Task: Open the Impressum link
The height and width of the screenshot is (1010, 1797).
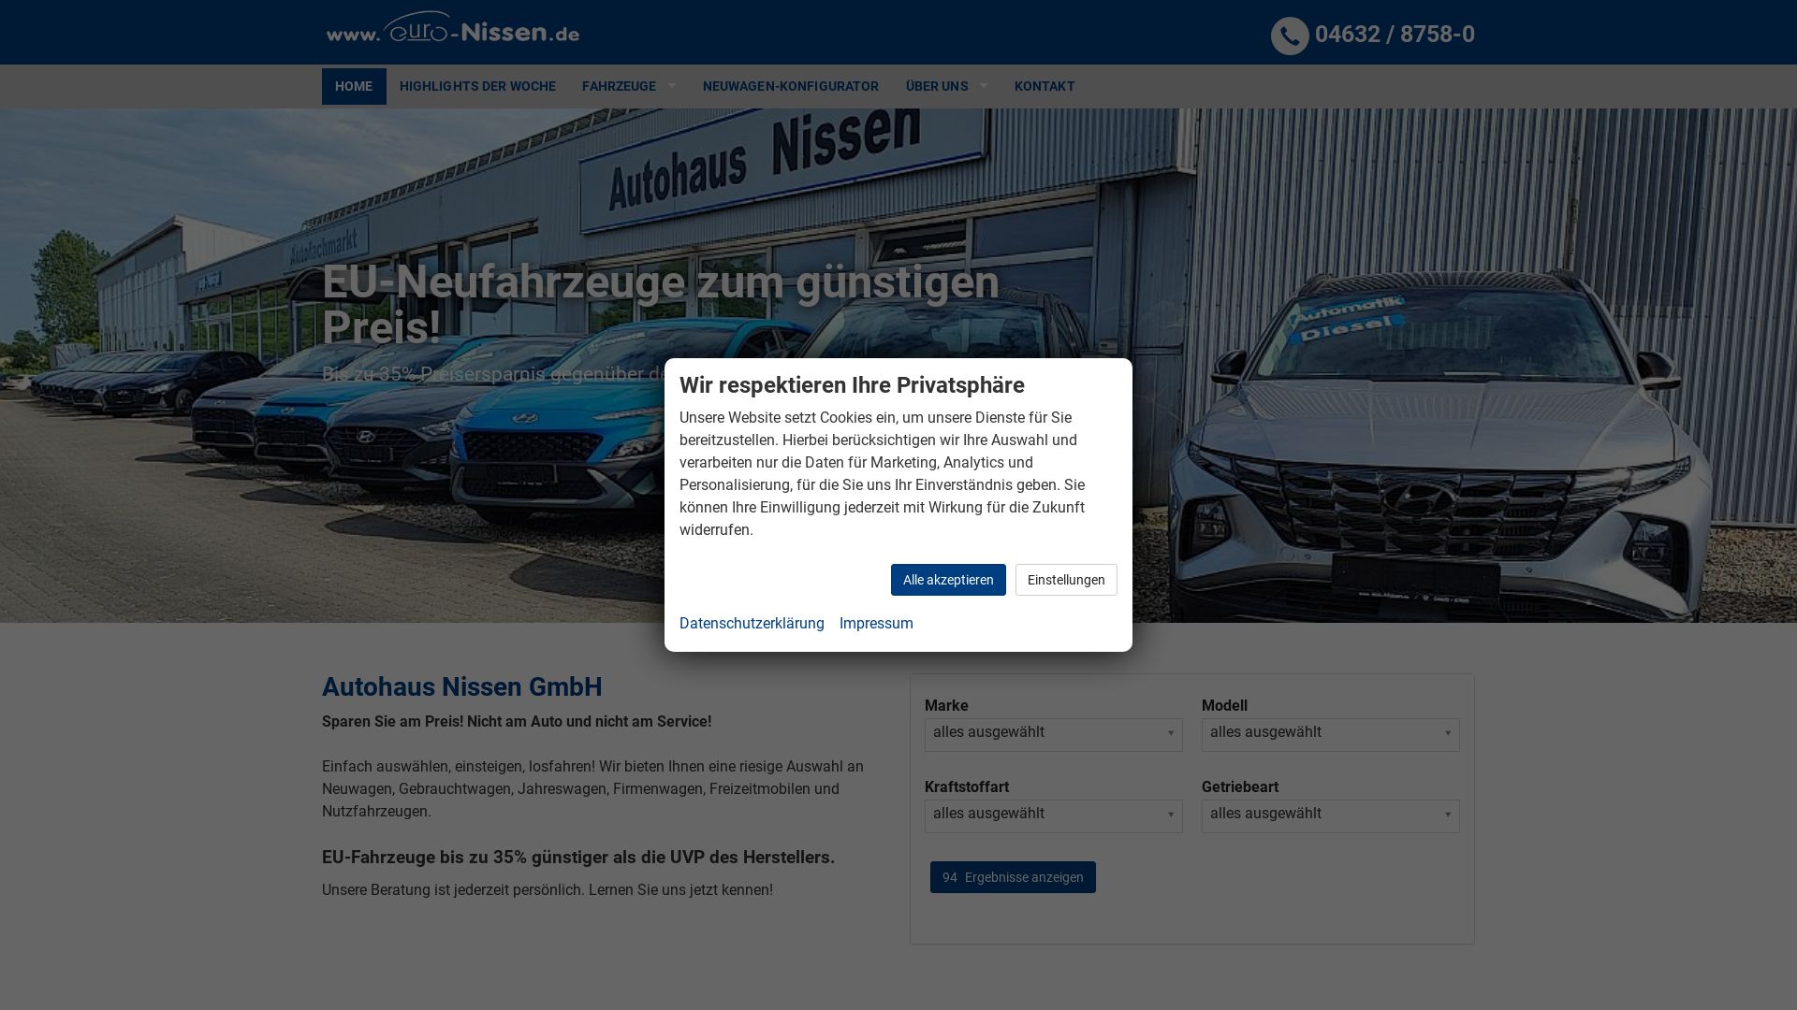Action: pyautogui.click(x=876, y=624)
